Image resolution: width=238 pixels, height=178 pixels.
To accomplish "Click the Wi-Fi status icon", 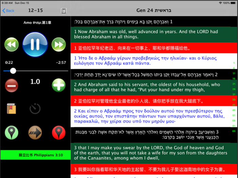I will click(220, 3).
